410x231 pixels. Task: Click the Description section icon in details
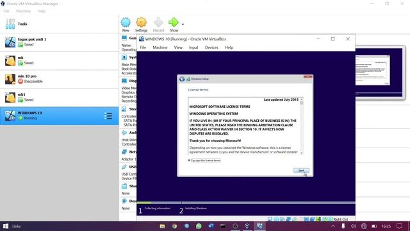(x=124, y=201)
